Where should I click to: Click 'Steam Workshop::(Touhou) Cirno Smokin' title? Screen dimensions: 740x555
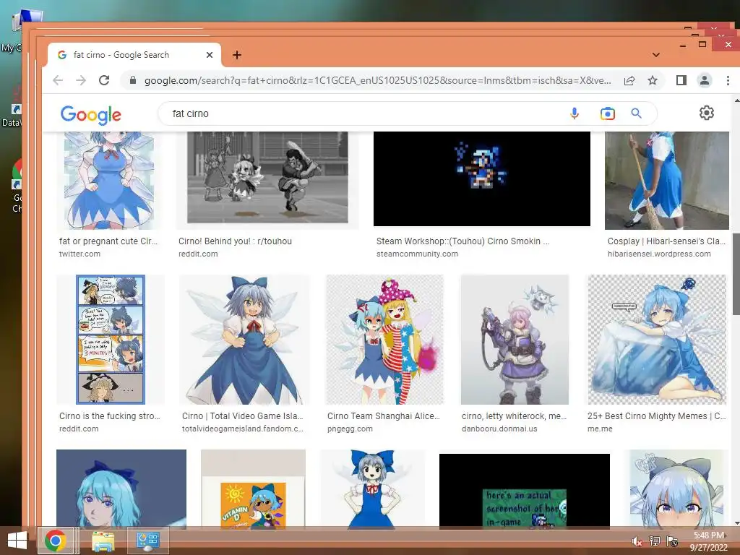click(463, 241)
